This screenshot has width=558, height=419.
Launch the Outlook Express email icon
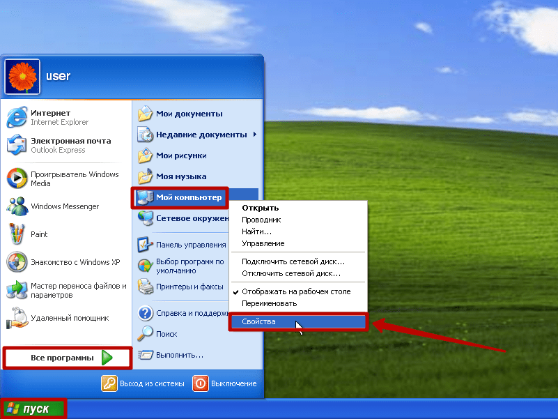pyautogui.click(x=17, y=144)
